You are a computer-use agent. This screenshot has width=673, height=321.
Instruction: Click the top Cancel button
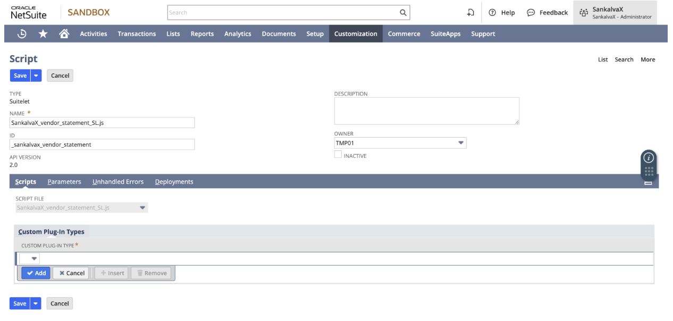coord(60,75)
